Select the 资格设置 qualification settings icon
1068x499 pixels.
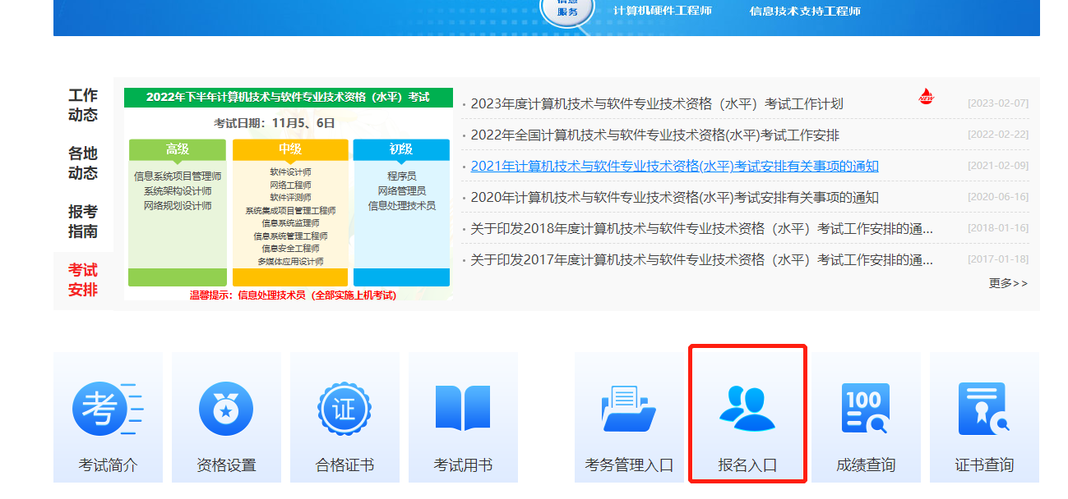(226, 414)
